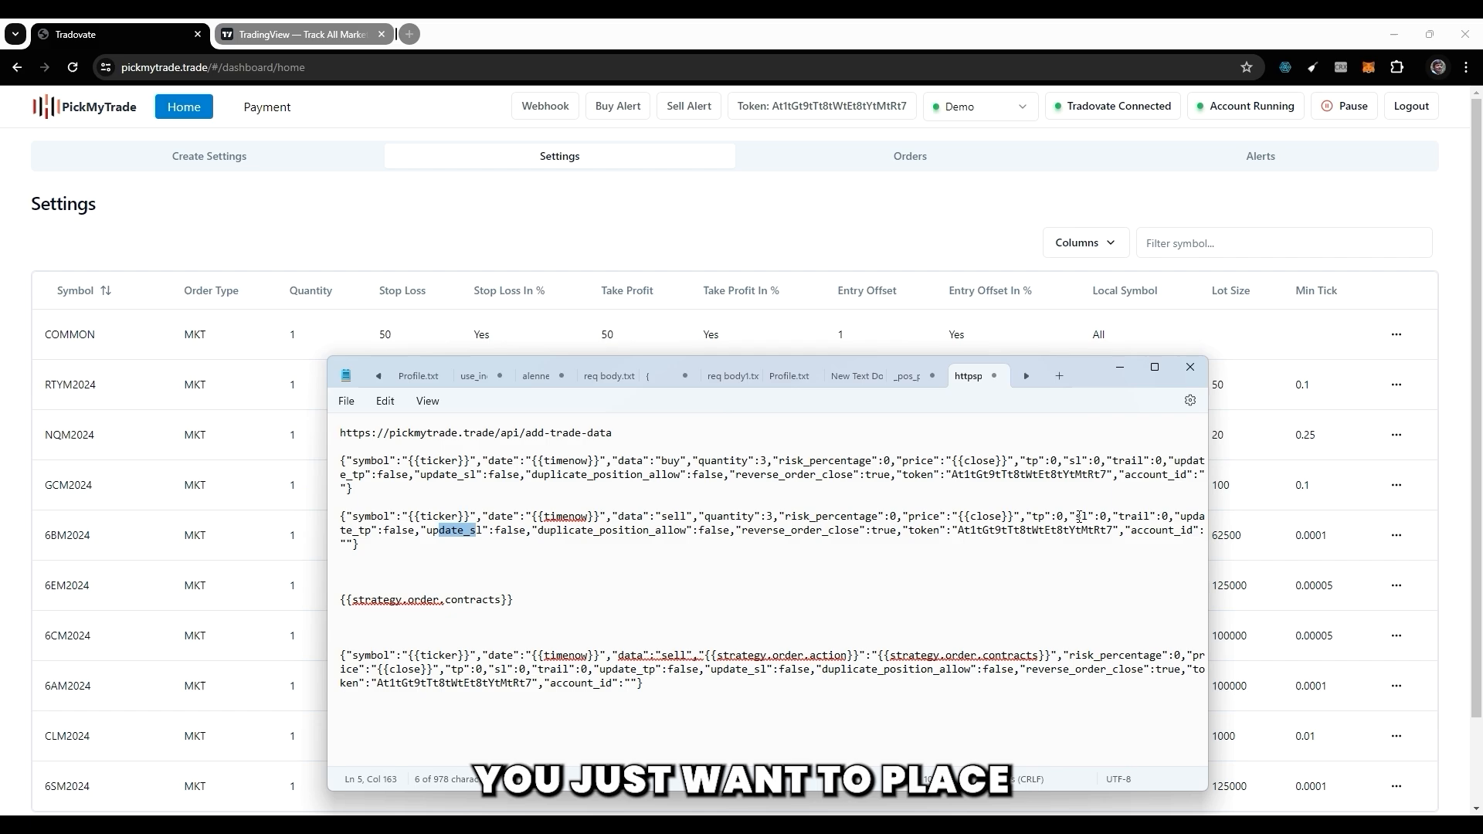Enable the Orders section tab view
1483x834 pixels.
(911, 154)
